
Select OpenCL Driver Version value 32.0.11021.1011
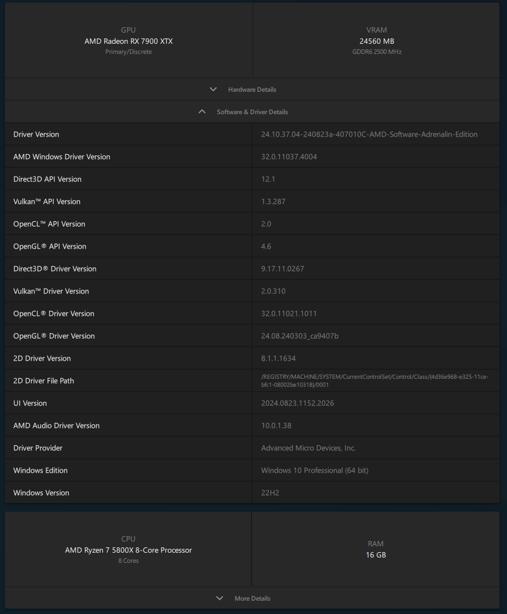289,313
